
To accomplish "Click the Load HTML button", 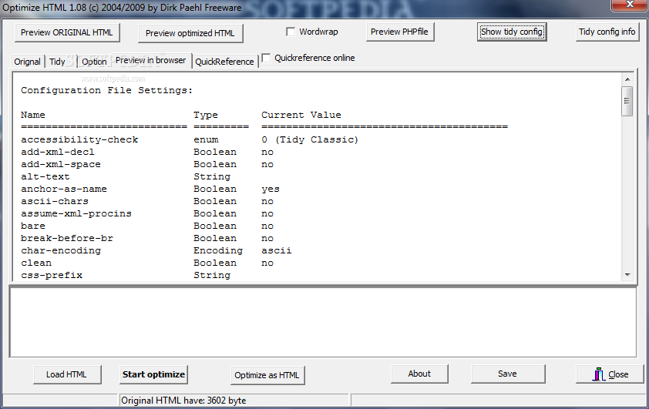I will coord(66,374).
